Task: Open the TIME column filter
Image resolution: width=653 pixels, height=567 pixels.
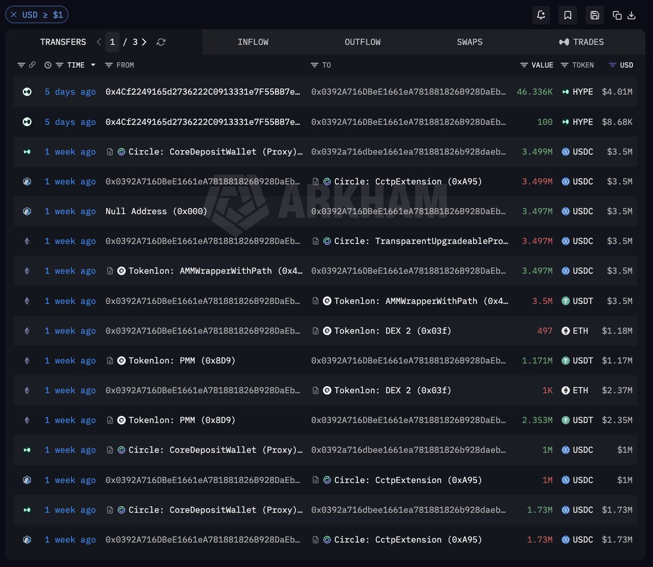Action: coord(59,65)
